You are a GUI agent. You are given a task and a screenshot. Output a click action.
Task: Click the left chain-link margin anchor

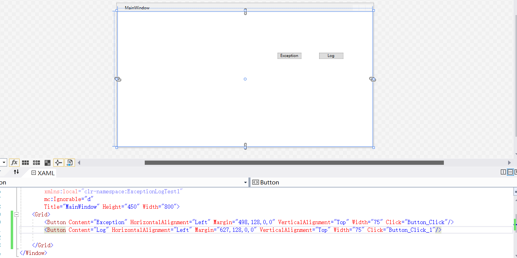118,79
